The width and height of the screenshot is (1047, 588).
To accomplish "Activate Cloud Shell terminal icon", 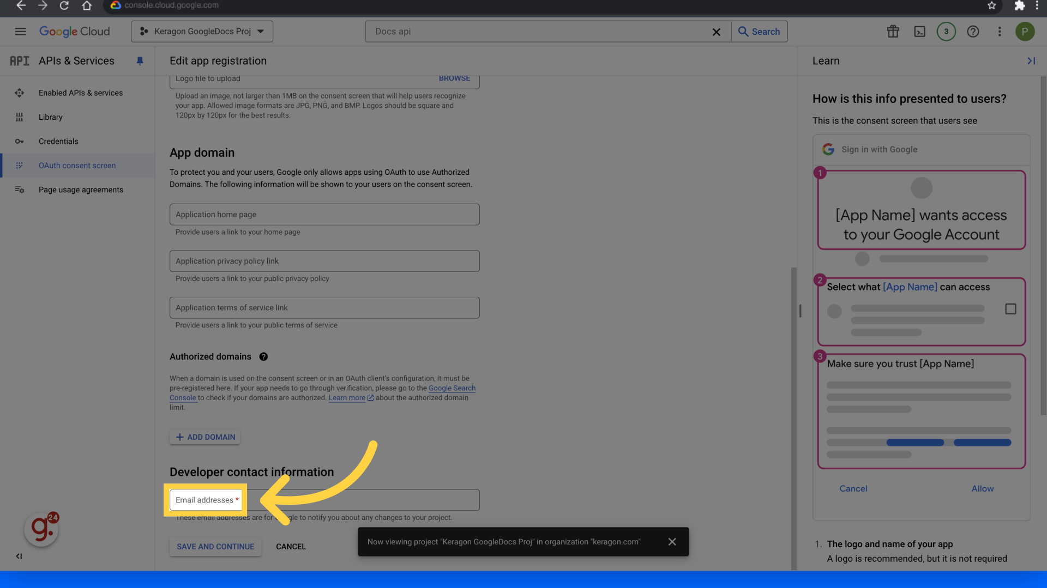I will pyautogui.click(x=919, y=32).
